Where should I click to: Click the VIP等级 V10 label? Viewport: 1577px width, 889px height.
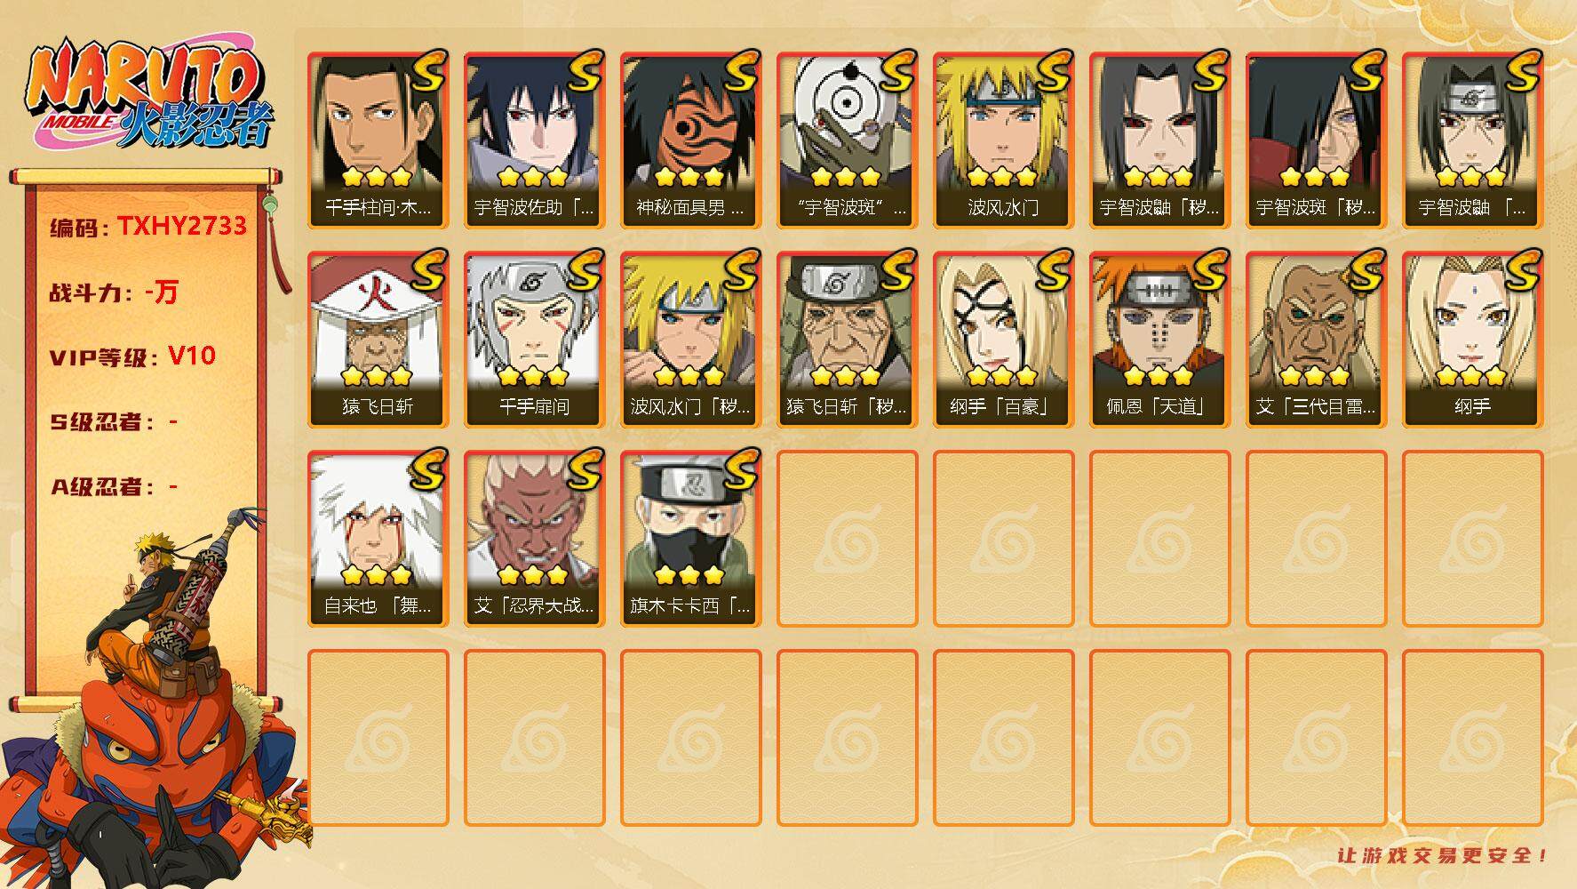click(133, 356)
